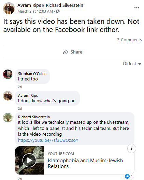Click the blue like reaction icon
This screenshot has width=144, height=180.
pyautogui.click(x=127, y=176)
